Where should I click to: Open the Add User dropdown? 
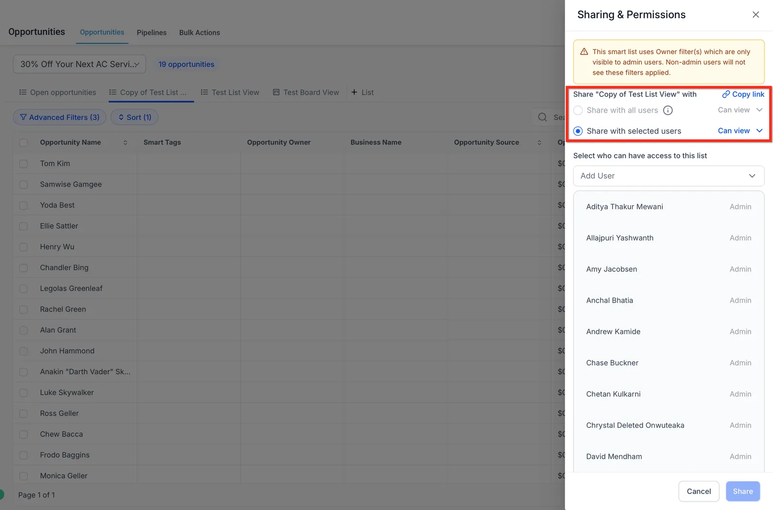(669, 176)
